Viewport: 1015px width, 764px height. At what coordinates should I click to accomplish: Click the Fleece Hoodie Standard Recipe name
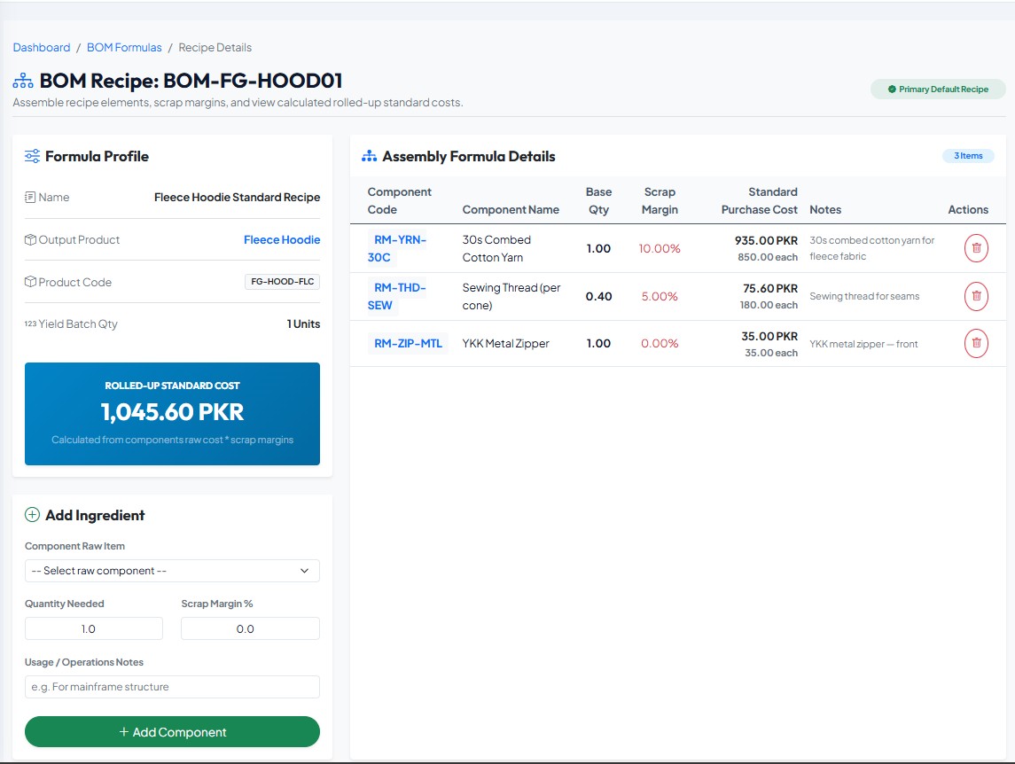tap(237, 197)
